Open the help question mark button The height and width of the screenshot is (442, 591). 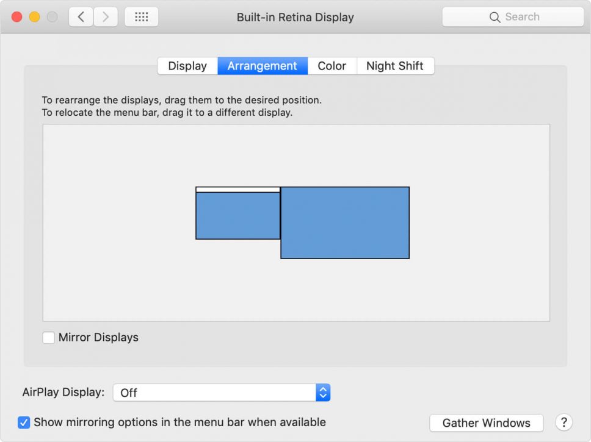(564, 422)
